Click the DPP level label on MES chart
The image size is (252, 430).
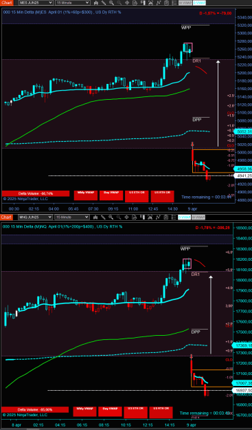click(197, 120)
